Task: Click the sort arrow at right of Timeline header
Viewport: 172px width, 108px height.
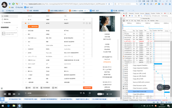Action: pos(170,31)
